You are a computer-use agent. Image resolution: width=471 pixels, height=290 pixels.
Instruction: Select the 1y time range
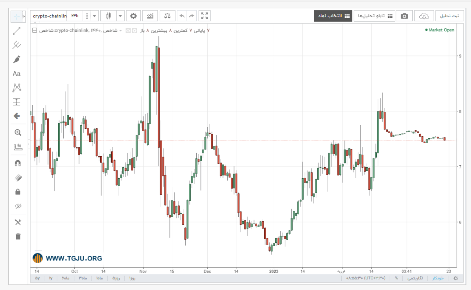point(51,278)
